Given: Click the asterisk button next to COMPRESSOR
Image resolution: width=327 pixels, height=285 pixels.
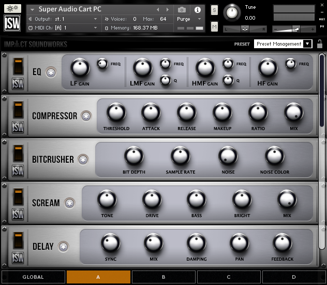Looking at the screenshot, I should (x=86, y=116).
